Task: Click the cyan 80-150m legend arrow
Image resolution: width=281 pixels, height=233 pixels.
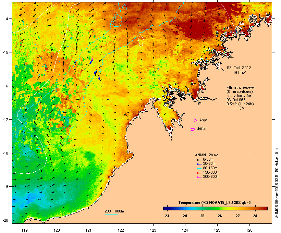Action: pyautogui.click(x=199, y=169)
